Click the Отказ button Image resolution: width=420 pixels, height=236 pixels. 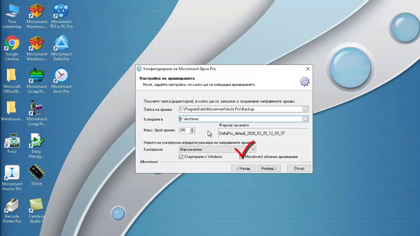299,168
